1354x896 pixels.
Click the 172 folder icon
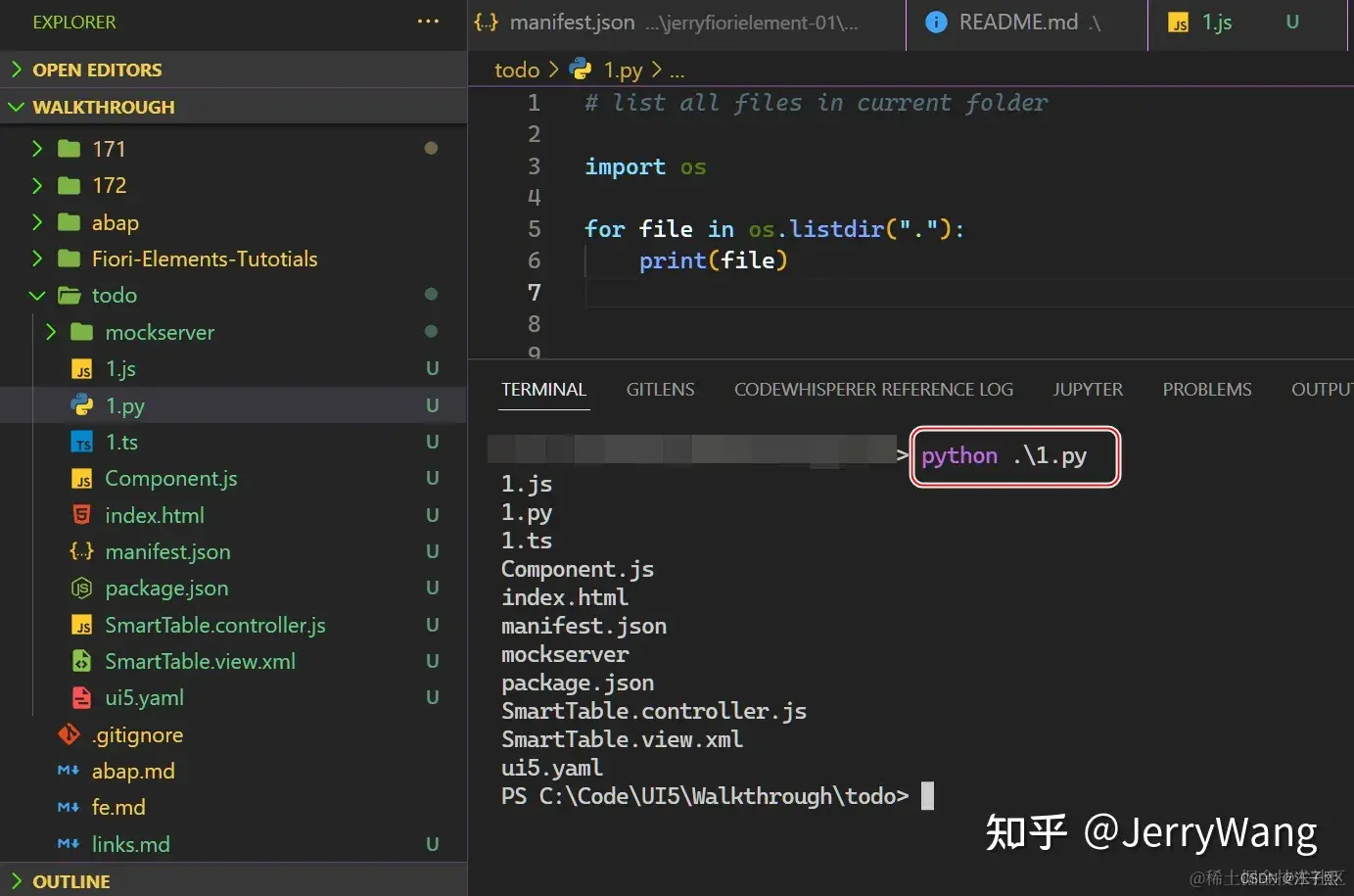[x=69, y=185]
